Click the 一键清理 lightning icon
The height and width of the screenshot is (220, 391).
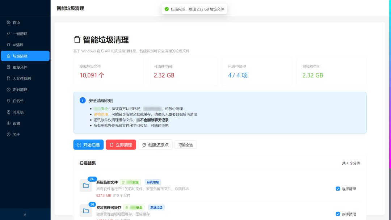(x=8, y=34)
